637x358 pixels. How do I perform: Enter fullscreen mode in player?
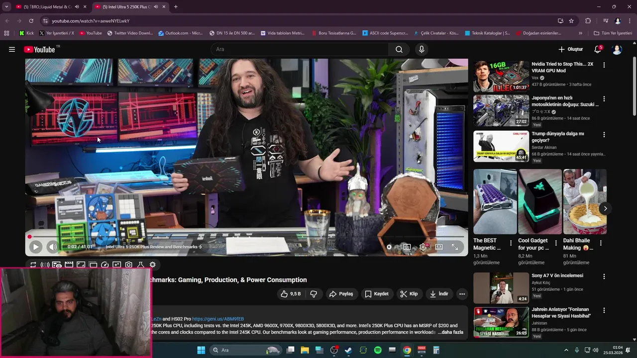(x=455, y=247)
